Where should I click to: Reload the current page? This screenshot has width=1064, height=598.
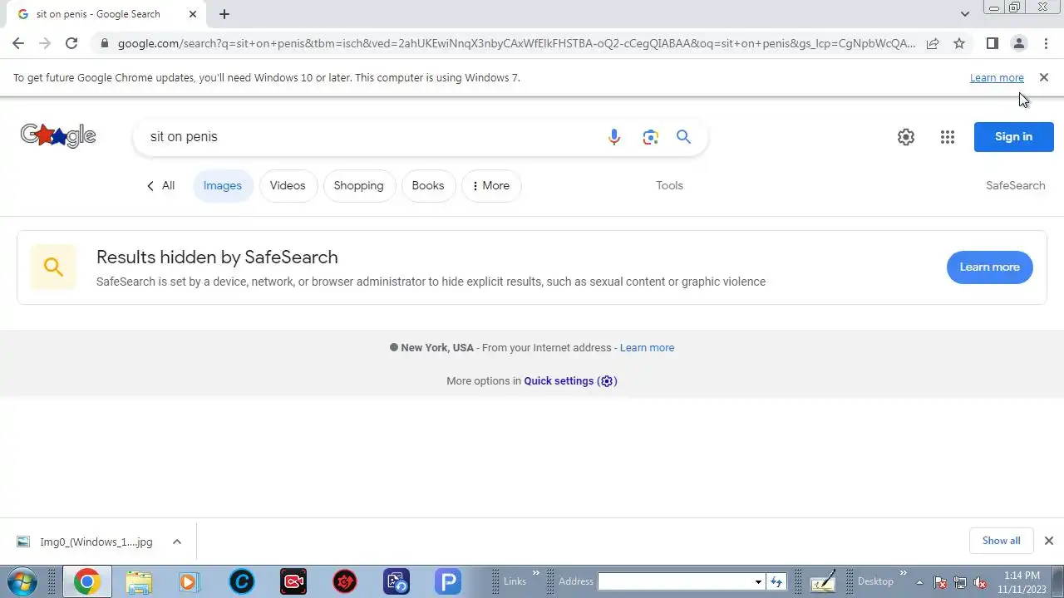[71, 43]
